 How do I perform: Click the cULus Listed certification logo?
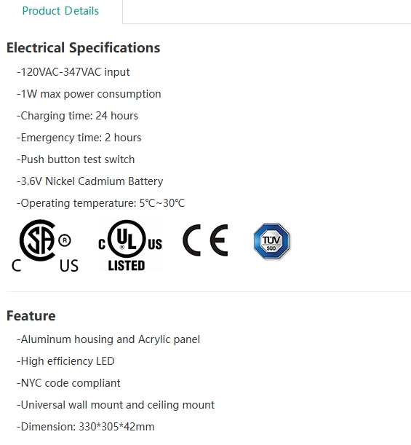pyautogui.click(x=130, y=245)
